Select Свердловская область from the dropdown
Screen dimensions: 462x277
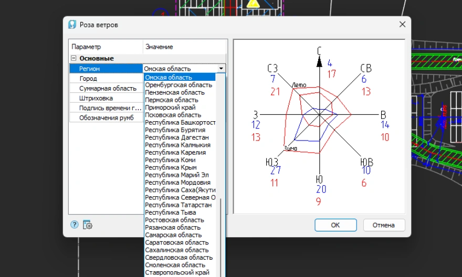point(179,258)
